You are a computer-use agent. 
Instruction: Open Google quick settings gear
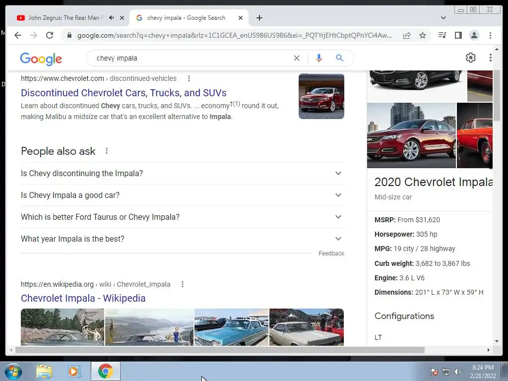470,58
